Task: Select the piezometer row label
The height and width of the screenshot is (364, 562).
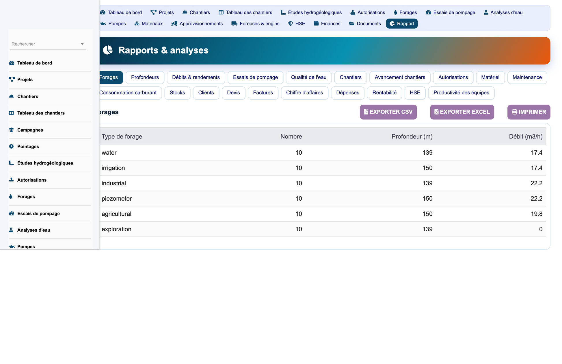Action: [x=117, y=199]
